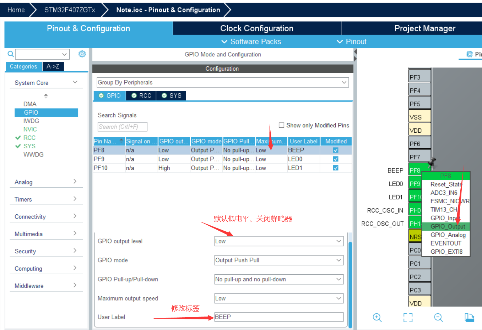Fit the chip view to the screen

click(408, 318)
